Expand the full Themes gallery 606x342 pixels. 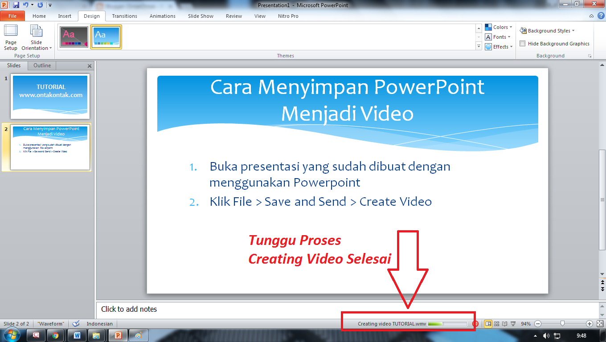coord(479,46)
